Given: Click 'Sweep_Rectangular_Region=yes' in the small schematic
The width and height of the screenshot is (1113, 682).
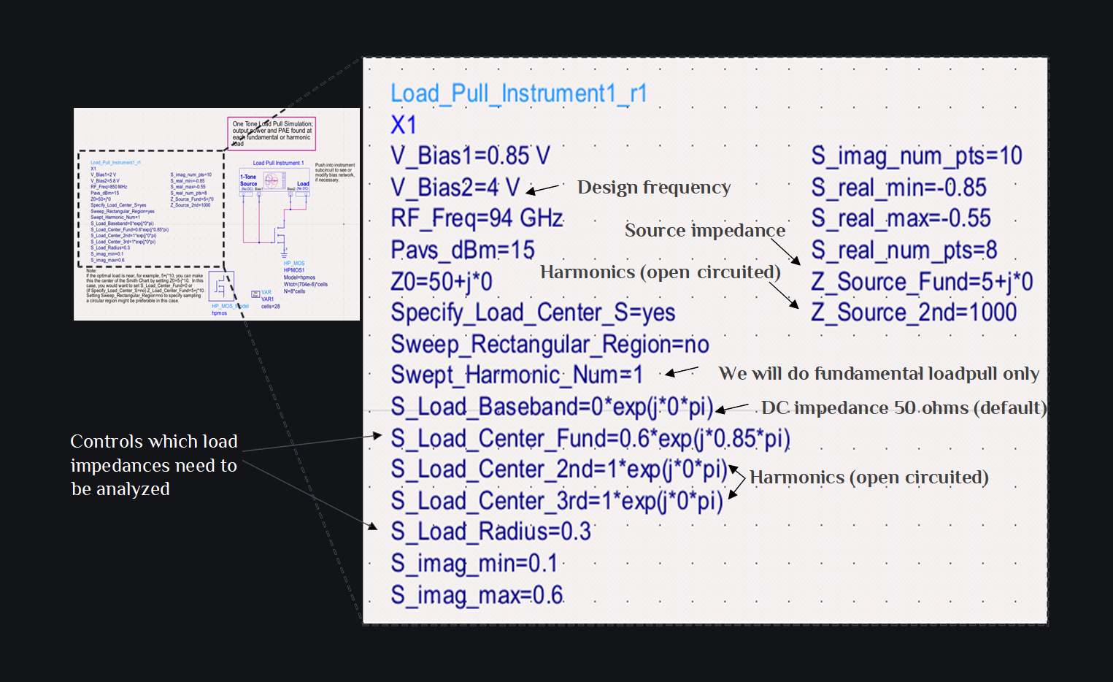Looking at the screenshot, I should pos(123,211).
